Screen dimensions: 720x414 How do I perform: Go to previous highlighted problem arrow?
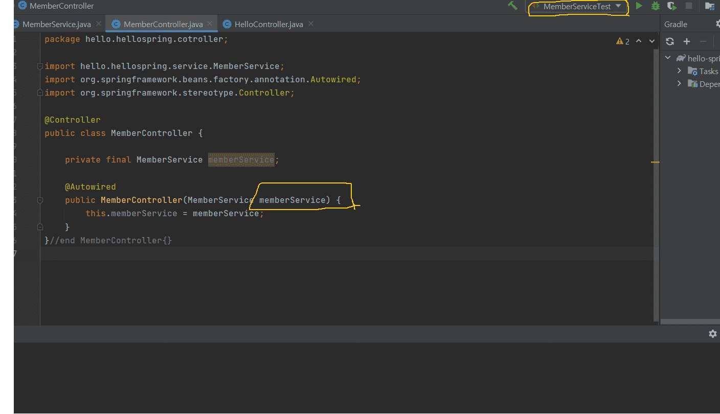click(639, 41)
